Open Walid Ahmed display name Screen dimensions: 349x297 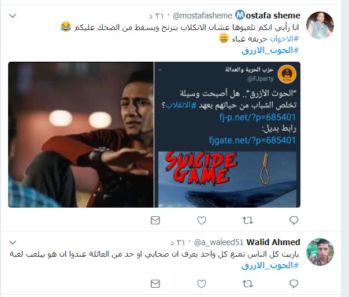click(273, 242)
